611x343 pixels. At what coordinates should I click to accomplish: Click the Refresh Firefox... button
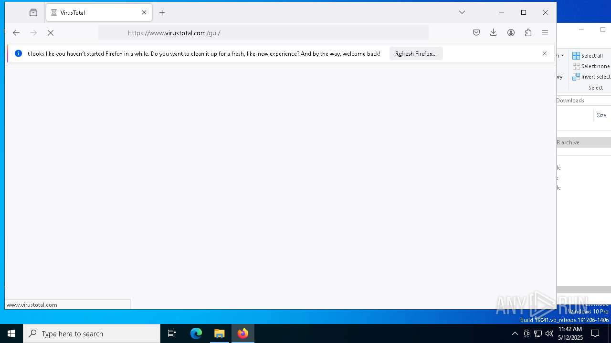pyautogui.click(x=416, y=54)
